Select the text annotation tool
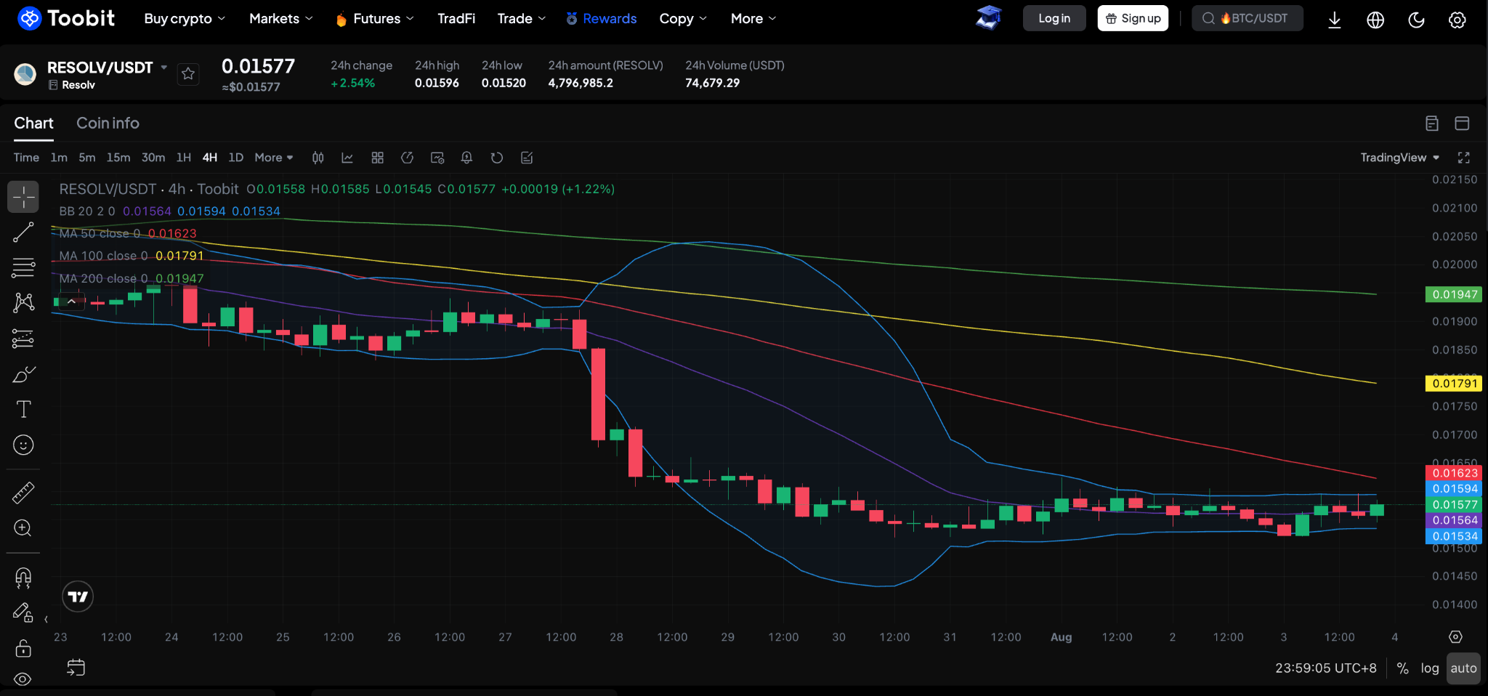The height and width of the screenshot is (696, 1488). (x=23, y=409)
